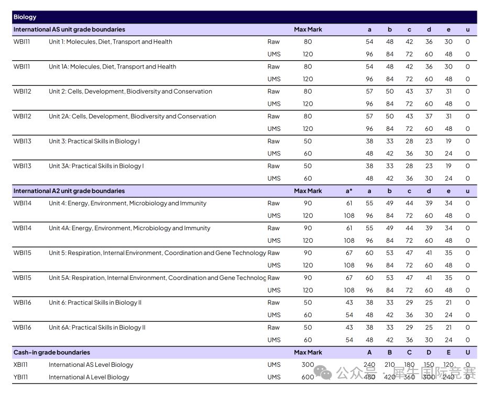Click the Biology title header
492x393 pixels.
[x=25, y=17]
